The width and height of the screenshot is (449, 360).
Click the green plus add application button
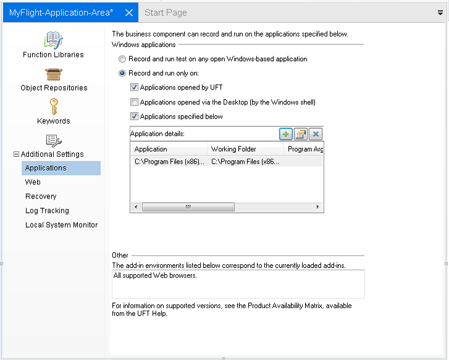(x=285, y=134)
